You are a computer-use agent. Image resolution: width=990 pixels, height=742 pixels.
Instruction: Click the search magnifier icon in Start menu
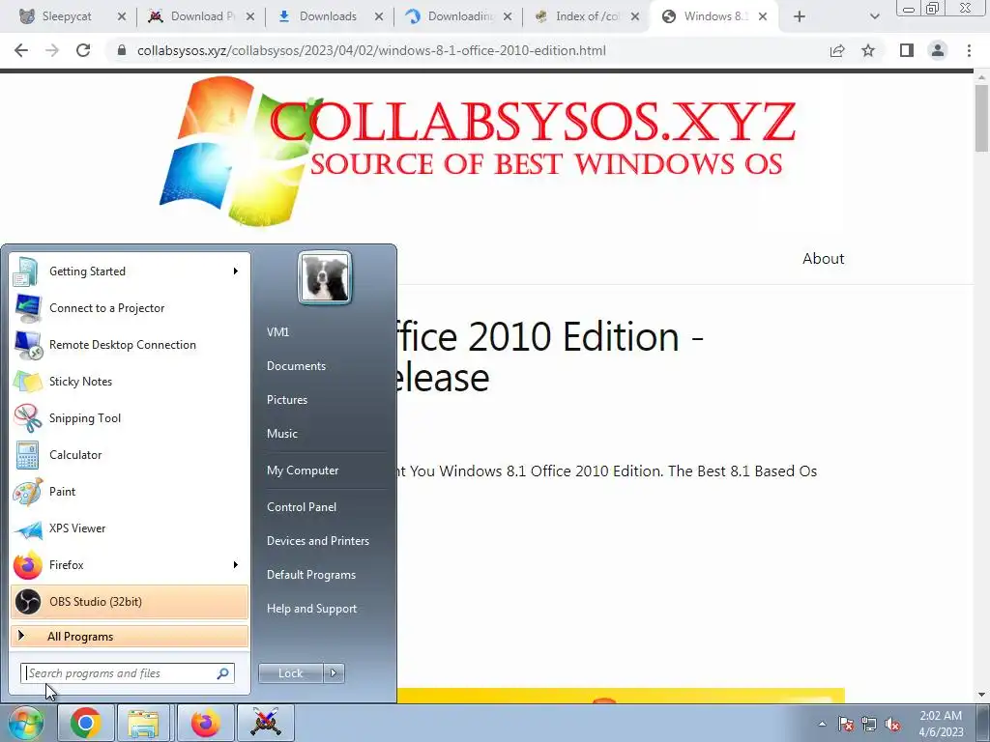(223, 673)
